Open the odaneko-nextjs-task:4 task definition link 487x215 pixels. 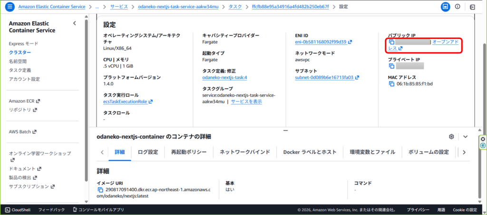click(227, 77)
